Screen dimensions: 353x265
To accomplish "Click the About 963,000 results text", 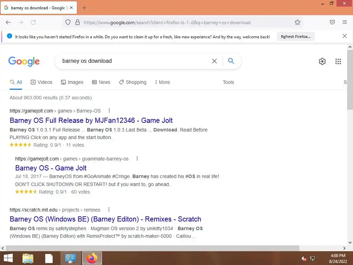I will (51, 98).
